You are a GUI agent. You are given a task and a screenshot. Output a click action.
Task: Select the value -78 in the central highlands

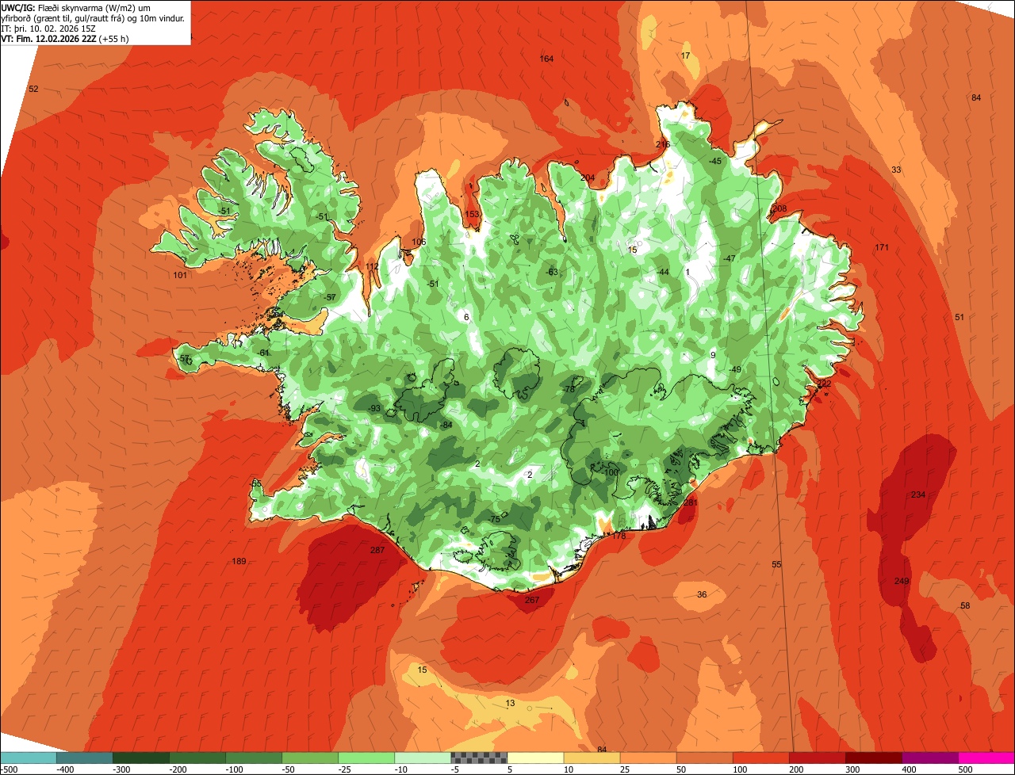pyautogui.click(x=568, y=389)
